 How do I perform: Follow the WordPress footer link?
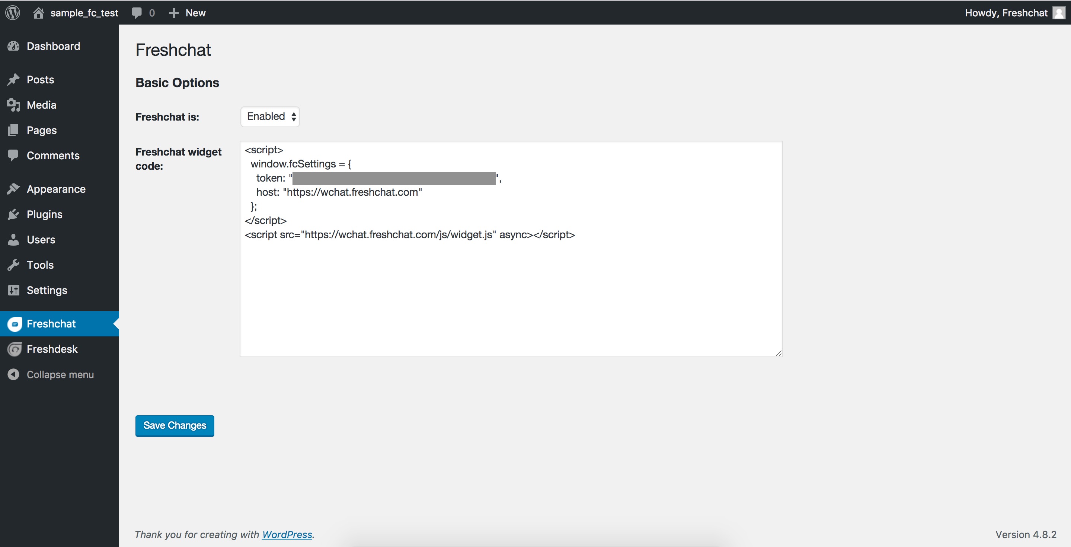pos(287,534)
